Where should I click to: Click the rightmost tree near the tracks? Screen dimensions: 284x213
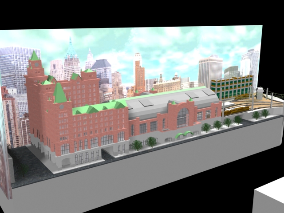click(x=265, y=113)
